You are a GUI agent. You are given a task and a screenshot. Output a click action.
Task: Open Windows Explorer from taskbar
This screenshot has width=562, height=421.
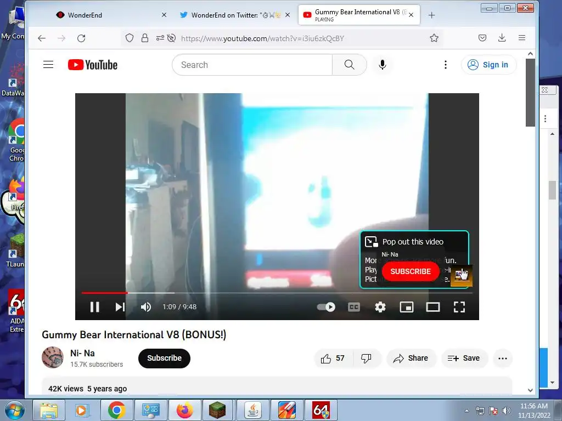(x=49, y=410)
